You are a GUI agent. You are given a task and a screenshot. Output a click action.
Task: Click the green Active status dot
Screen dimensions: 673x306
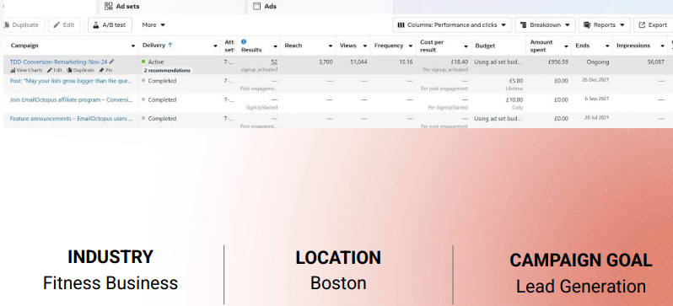[143, 62]
